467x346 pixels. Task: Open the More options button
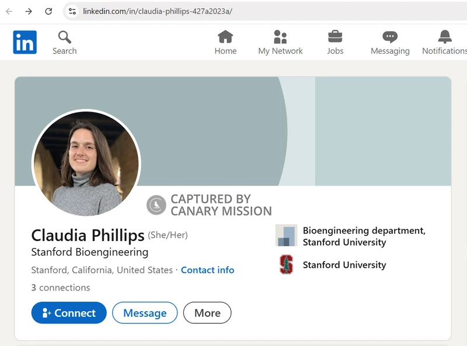point(207,313)
